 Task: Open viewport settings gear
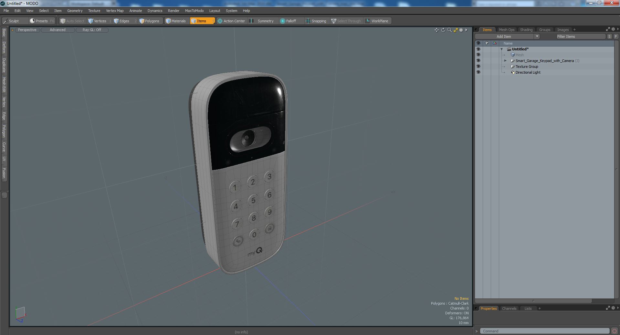click(461, 30)
